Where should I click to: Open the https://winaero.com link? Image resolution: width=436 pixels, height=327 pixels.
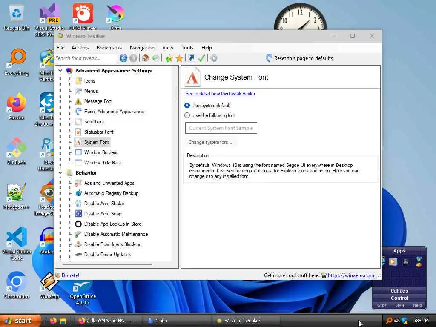tap(351, 275)
